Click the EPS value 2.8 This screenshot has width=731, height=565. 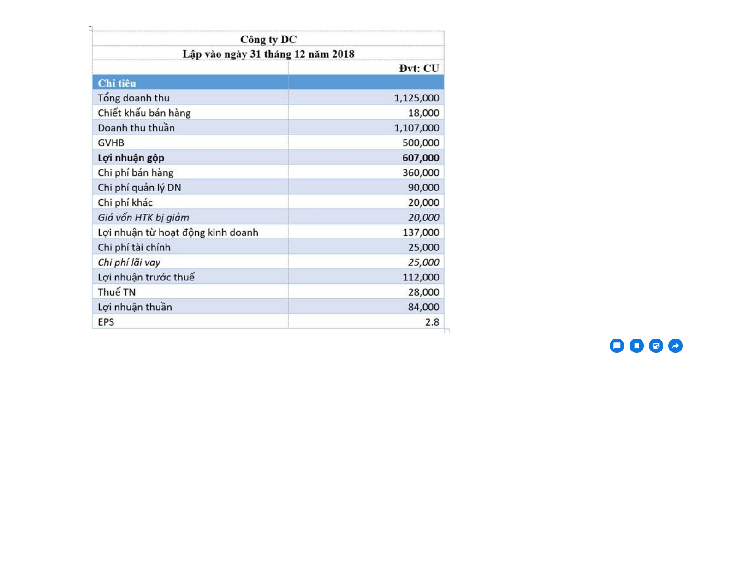(432, 322)
